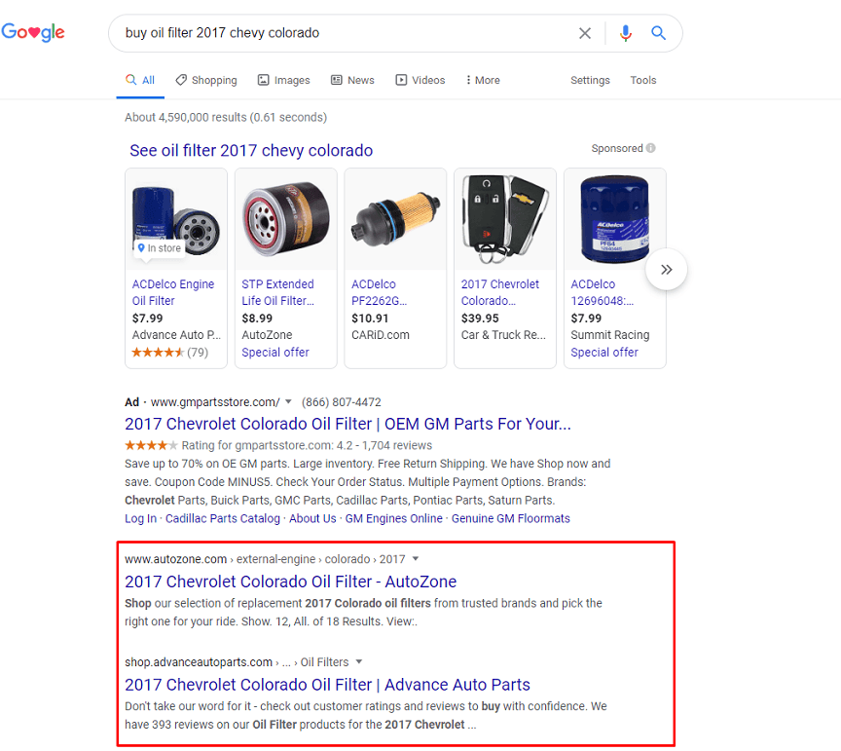This screenshot has width=841, height=751.
Task: Clear the search query with X icon
Action: tap(585, 33)
